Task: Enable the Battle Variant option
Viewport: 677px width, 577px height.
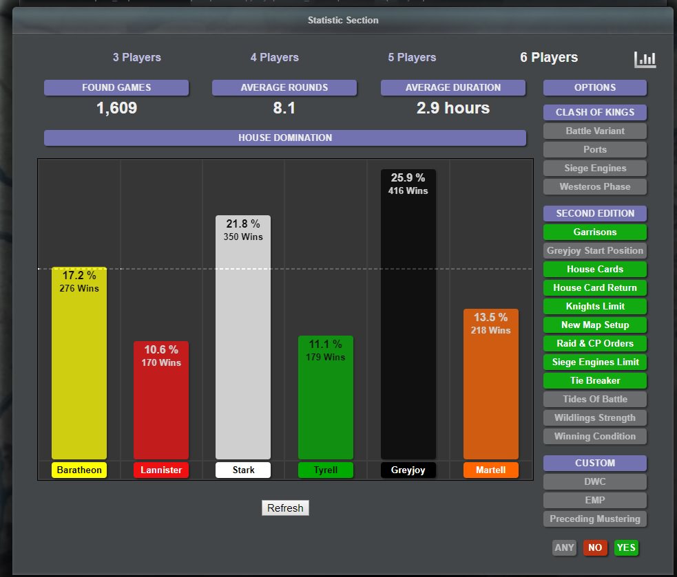Action: (x=594, y=131)
